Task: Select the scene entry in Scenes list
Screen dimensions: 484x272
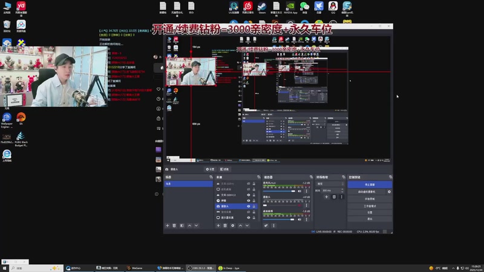Action: [188, 184]
